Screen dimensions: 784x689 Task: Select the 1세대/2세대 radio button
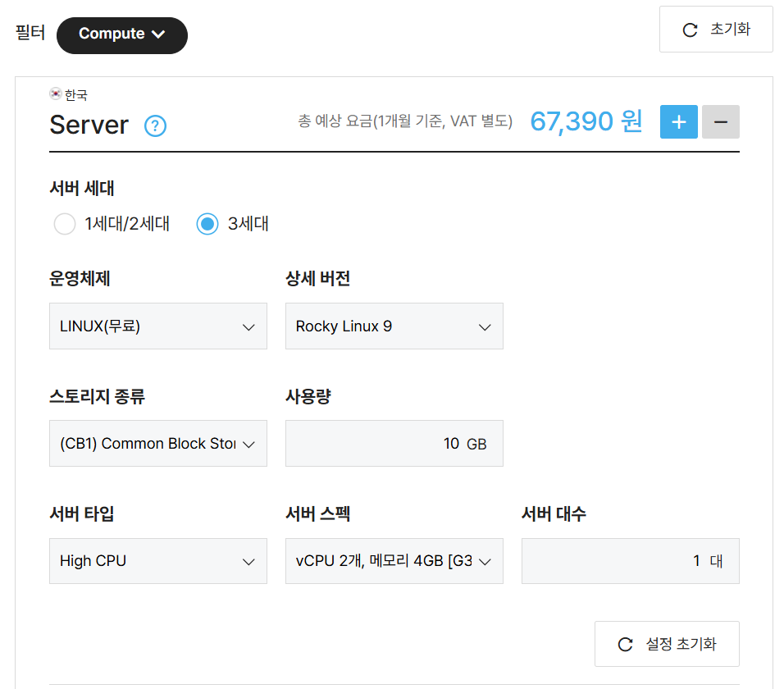[x=65, y=223]
